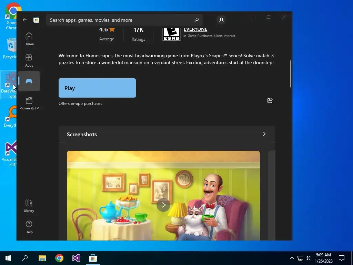Select Google Chrome desktop shortcut

(11, 17)
